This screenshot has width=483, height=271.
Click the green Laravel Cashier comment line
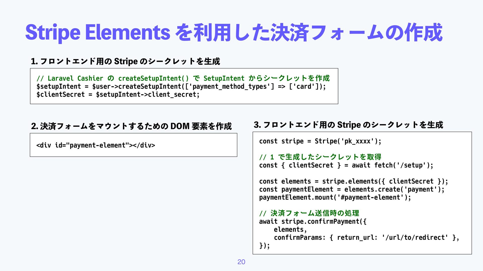183,78
